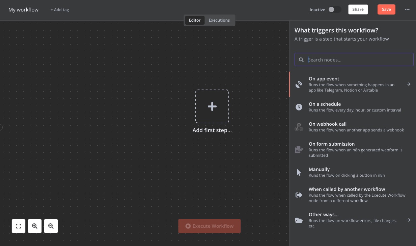Share the workflow
Image resolution: width=416 pixels, height=246 pixels.
pos(358,9)
